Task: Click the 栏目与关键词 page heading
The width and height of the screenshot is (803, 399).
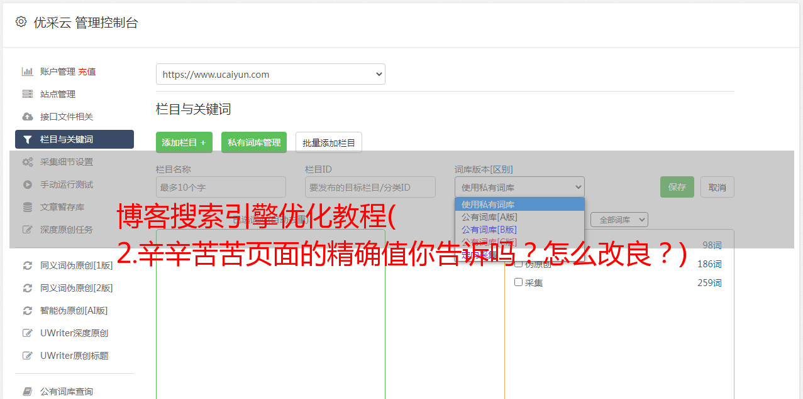Action: pos(194,109)
